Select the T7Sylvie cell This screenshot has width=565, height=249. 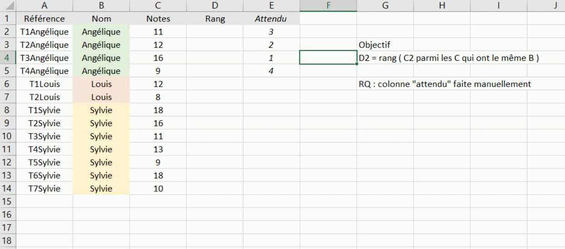click(x=44, y=189)
